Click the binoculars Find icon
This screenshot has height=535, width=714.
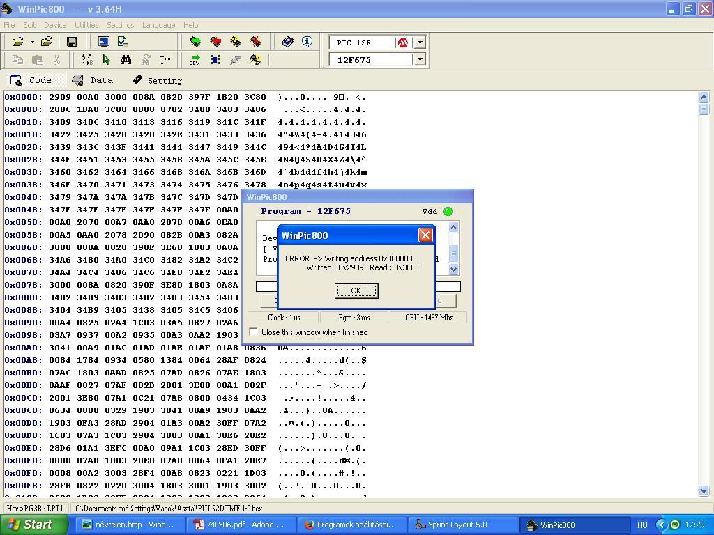(x=126, y=60)
